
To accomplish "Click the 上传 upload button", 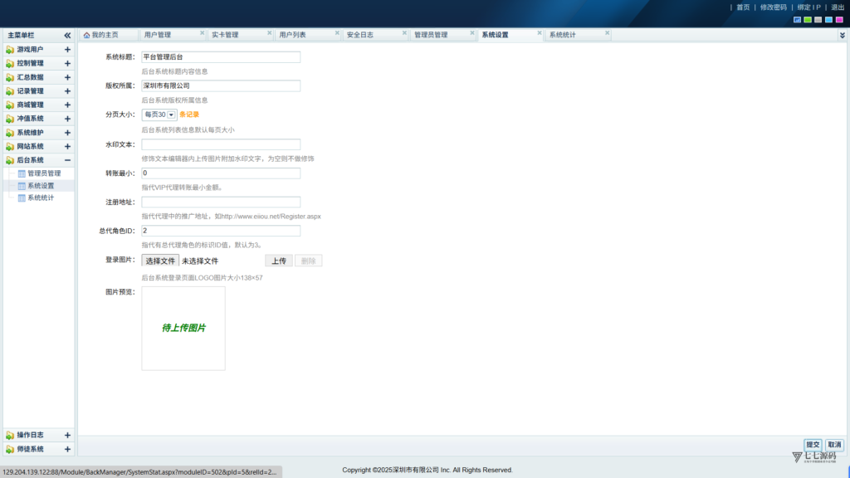I will tap(279, 261).
